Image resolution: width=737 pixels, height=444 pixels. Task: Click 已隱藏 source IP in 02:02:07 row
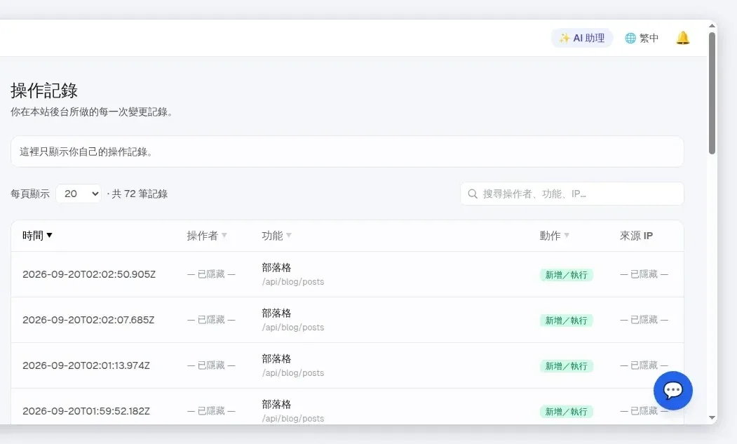pyautogui.click(x=644, y=320)
